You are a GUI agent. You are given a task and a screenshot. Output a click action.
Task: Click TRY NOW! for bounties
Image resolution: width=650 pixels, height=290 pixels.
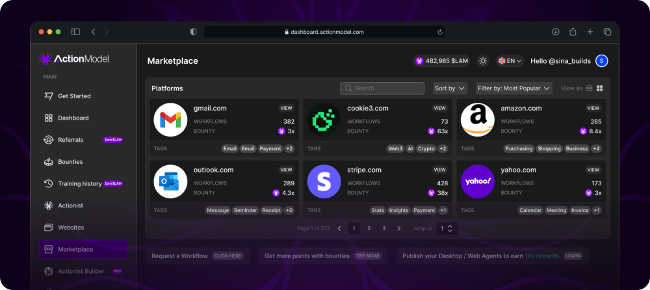(x=368, y=256)
